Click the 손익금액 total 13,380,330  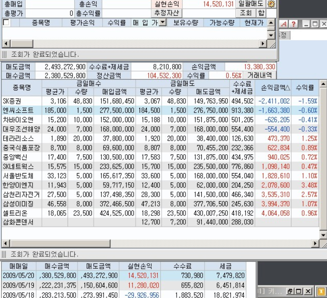[259, 67]
